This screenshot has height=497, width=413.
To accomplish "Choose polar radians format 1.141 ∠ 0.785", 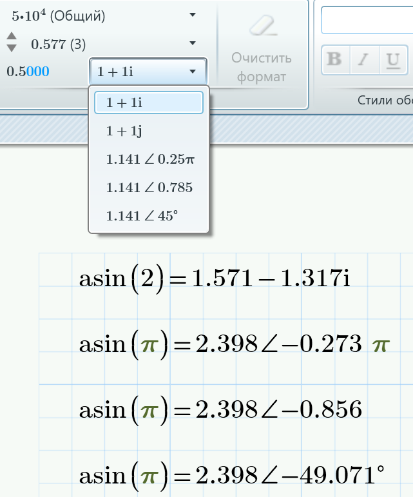I will click(x=149, y=188).
